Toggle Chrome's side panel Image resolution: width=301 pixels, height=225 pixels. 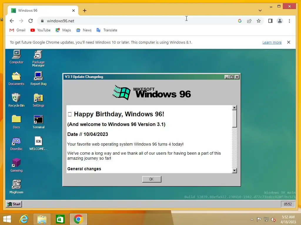[x=270, y=21]
